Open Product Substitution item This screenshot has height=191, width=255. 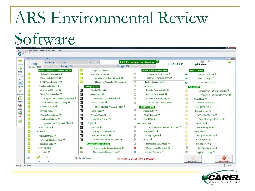pyautogui.click(x=48, y=86)
